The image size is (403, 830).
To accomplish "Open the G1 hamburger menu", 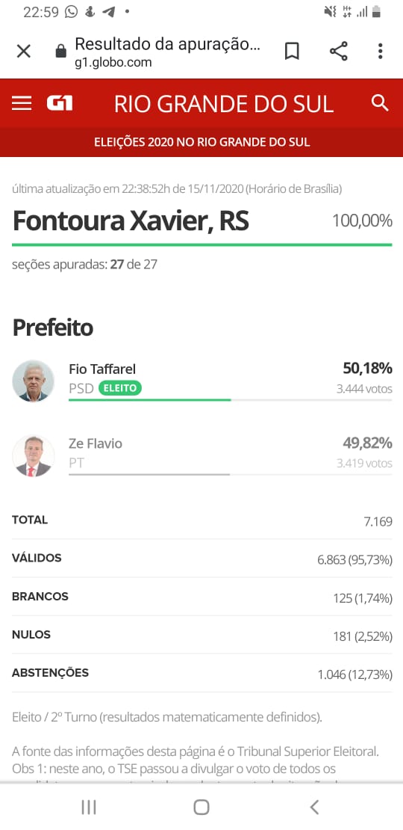I will point(22,102).
